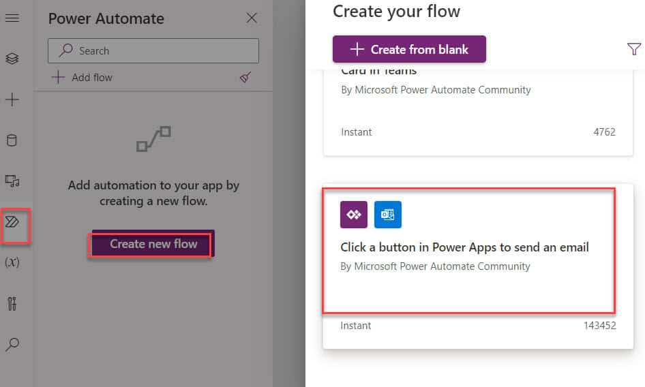Click the Create your flow heading
645x387 pixels.
[x=397, y=11]
